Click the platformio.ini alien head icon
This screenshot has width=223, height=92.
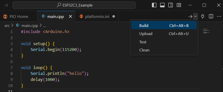81,16
